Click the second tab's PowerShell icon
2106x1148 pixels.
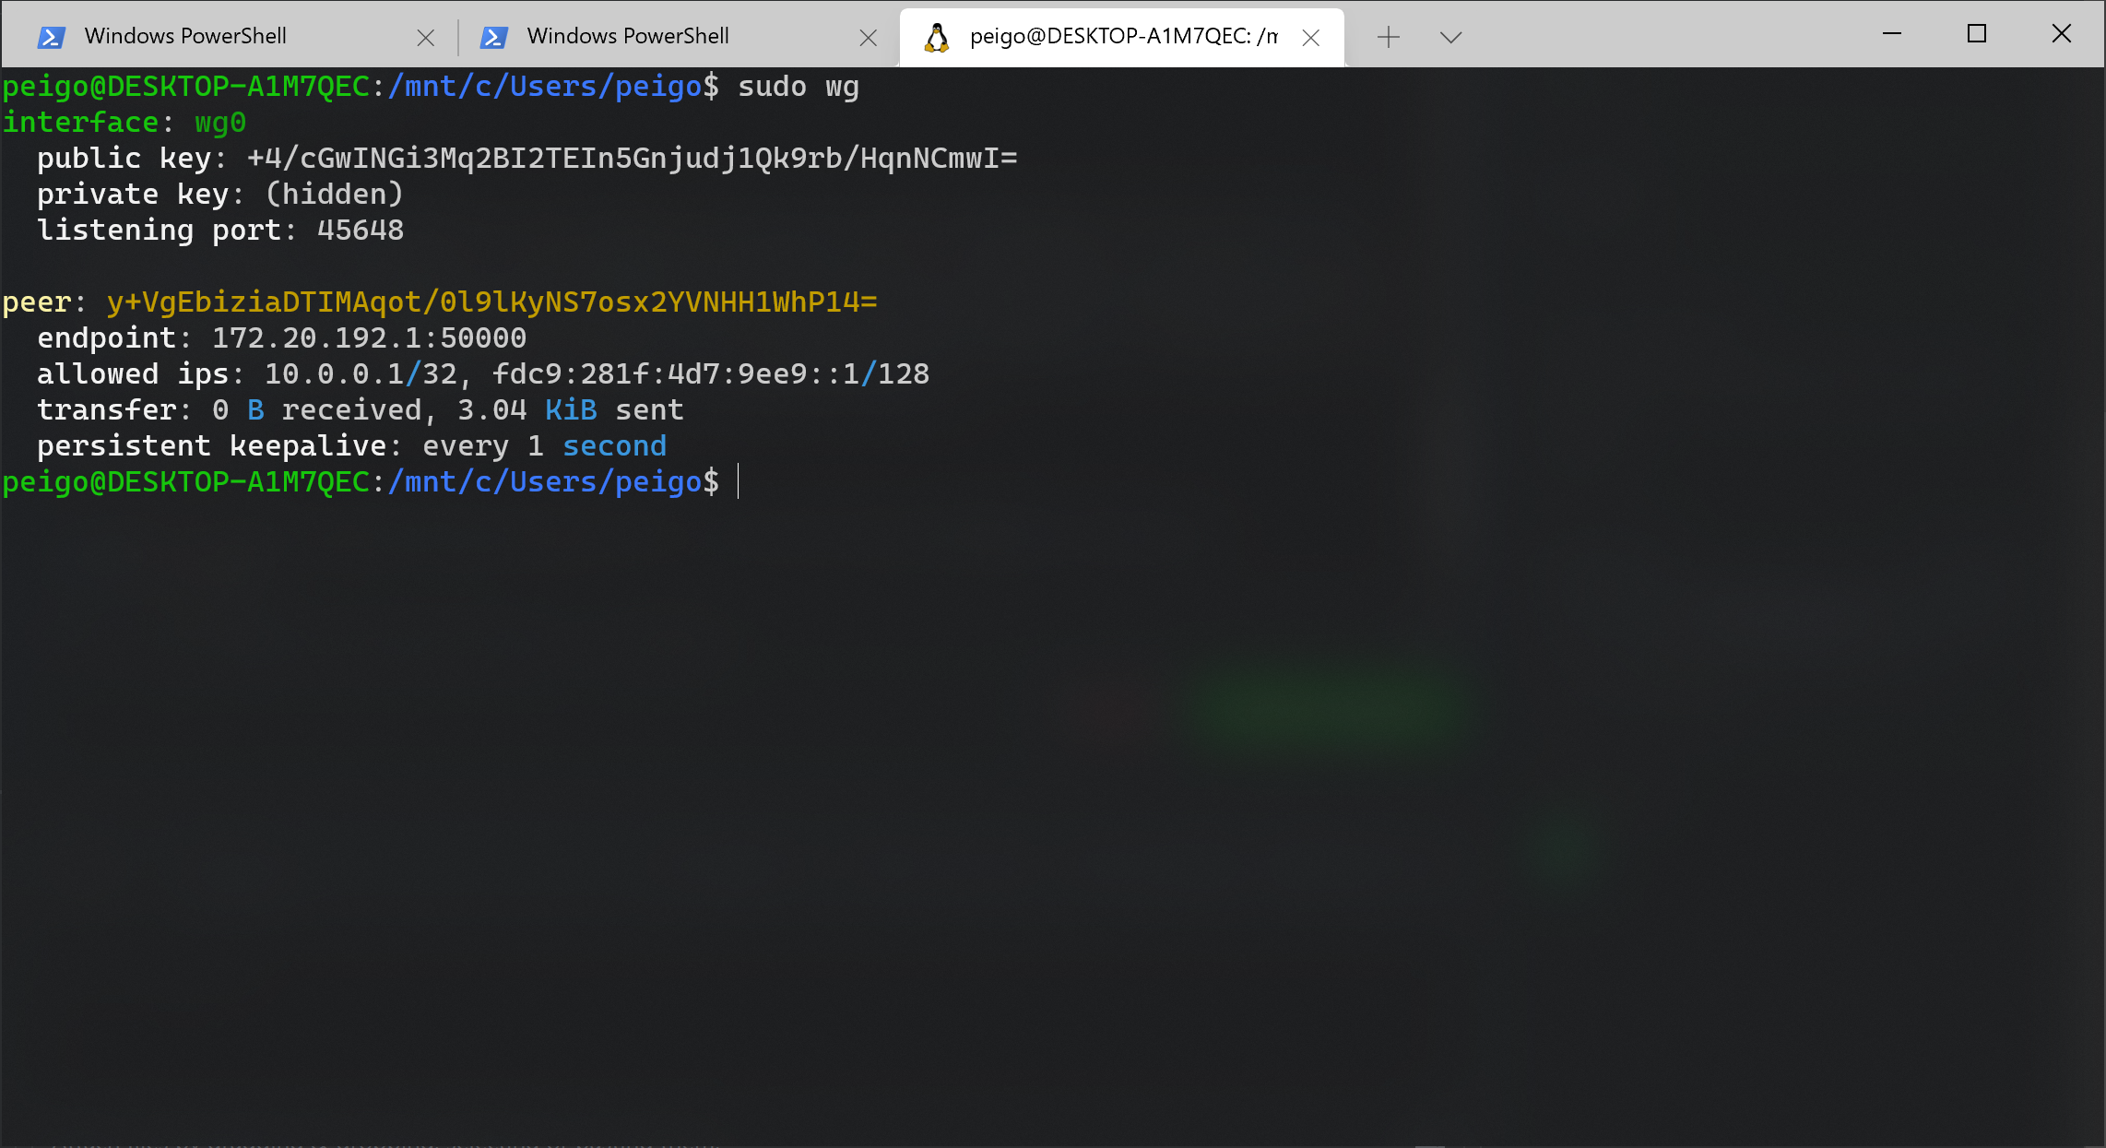click(x=494, y=37)
